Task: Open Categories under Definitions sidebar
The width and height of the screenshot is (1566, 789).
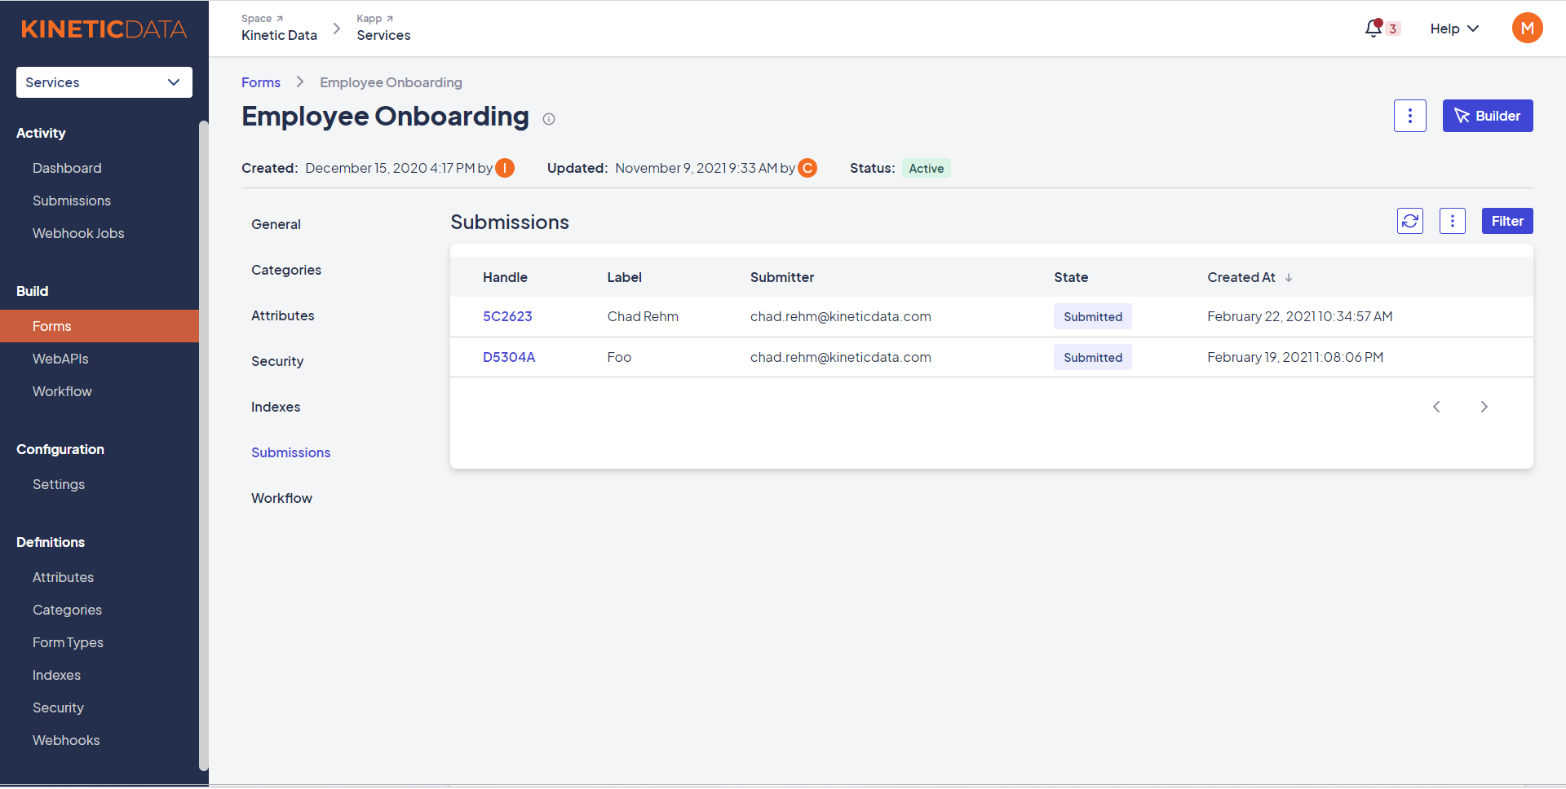Action: (67, 610)
